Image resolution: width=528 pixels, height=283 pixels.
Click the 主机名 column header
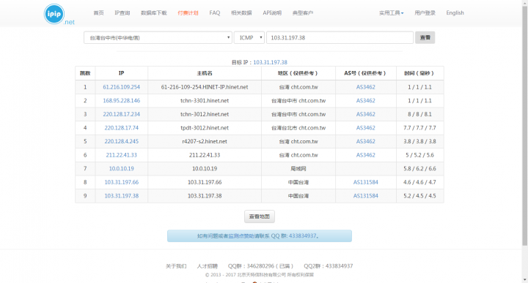pyautogui.click(x=205, y=73)
